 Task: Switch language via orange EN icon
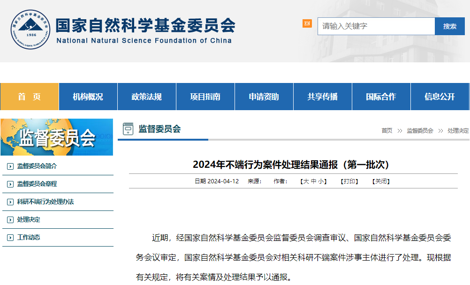[307, 23]
